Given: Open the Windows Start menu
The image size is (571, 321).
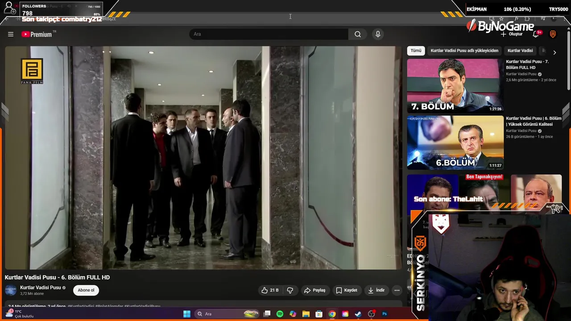Looking at the screenshot, I should (187, 314).
